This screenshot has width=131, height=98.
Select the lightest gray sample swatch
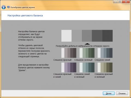[66, 36]
